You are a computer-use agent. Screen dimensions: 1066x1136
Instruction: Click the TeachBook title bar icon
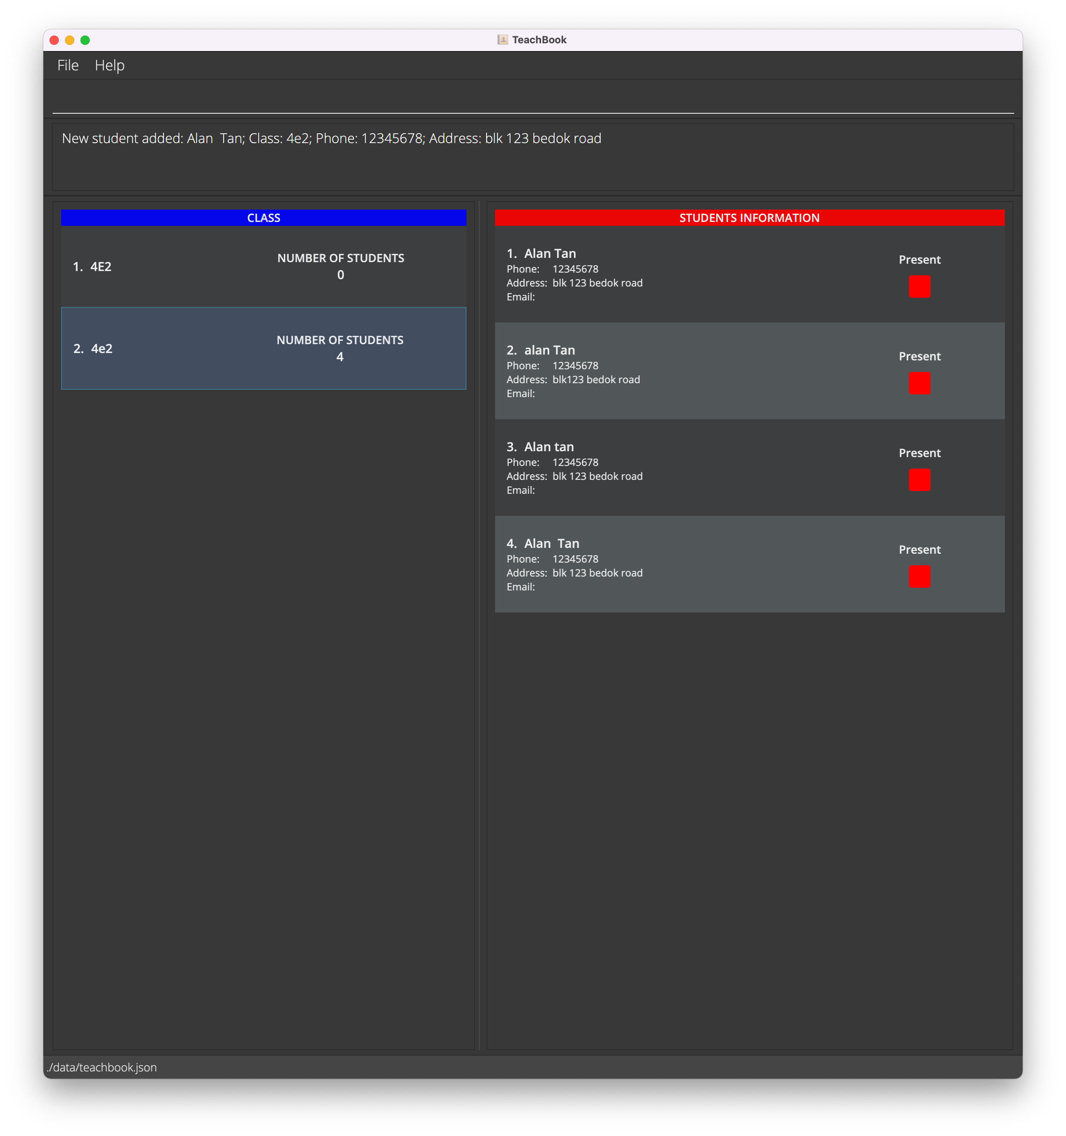point(502,39)
